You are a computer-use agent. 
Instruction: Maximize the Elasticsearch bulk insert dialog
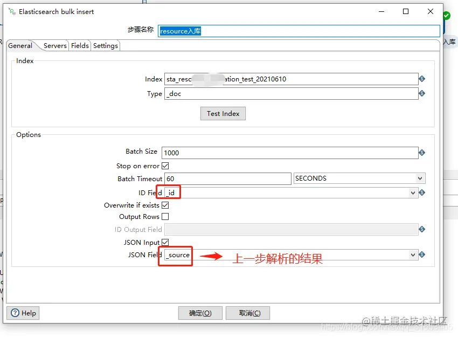coord(406,11)
